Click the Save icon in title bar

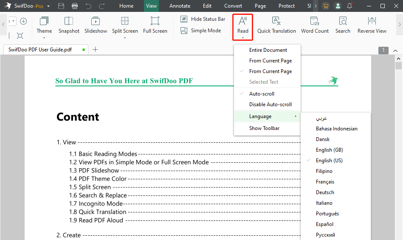[x=61, y=6]
